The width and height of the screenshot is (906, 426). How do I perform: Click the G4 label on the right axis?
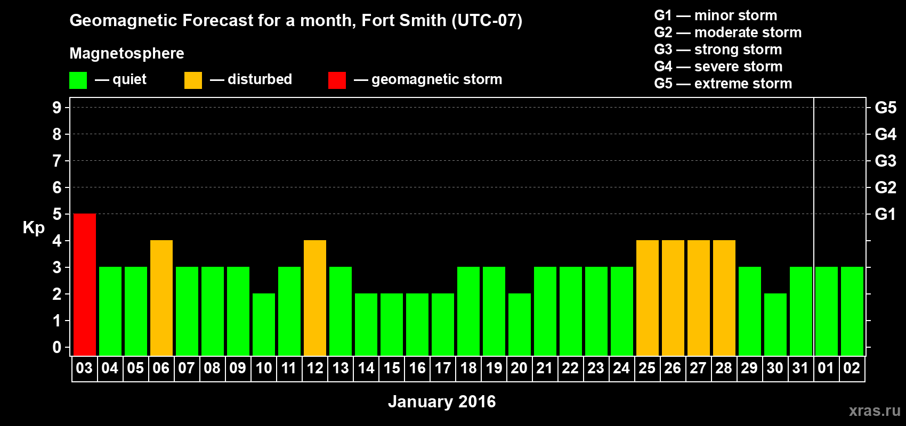coord(885,134)
